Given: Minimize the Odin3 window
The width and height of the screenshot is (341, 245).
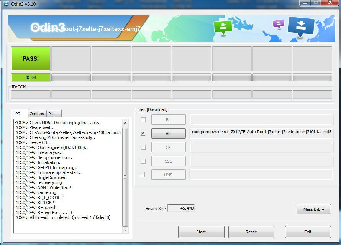Looking at the screenshot, I should click(x=305, y=3).
